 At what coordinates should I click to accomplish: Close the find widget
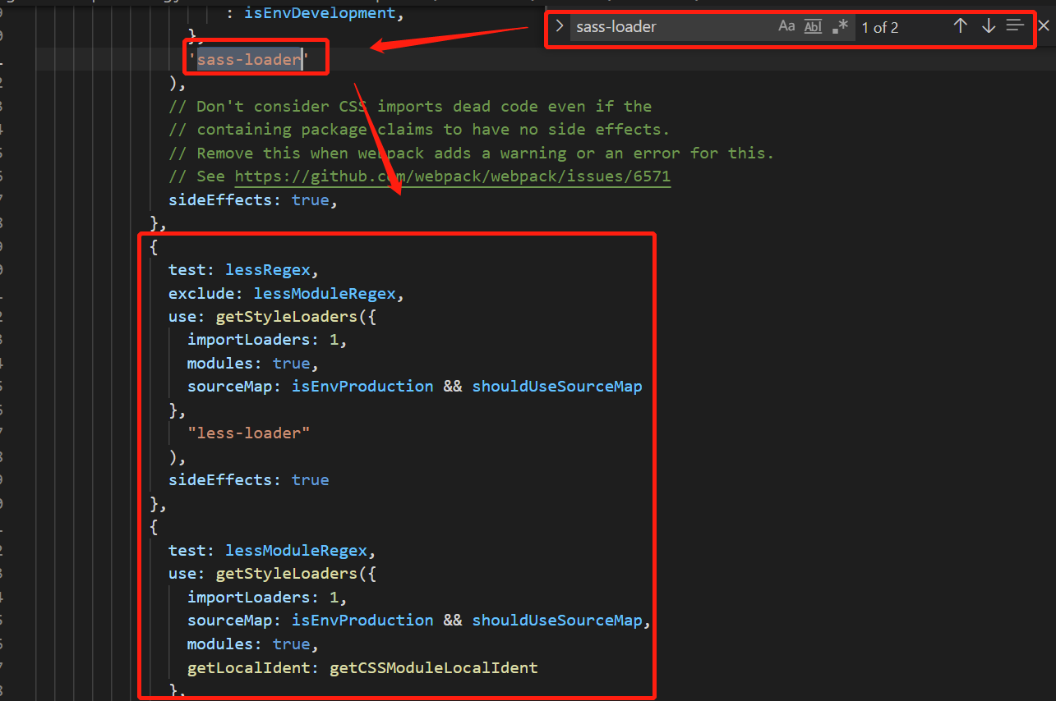pyautogui.click(x=1043, y=25)
